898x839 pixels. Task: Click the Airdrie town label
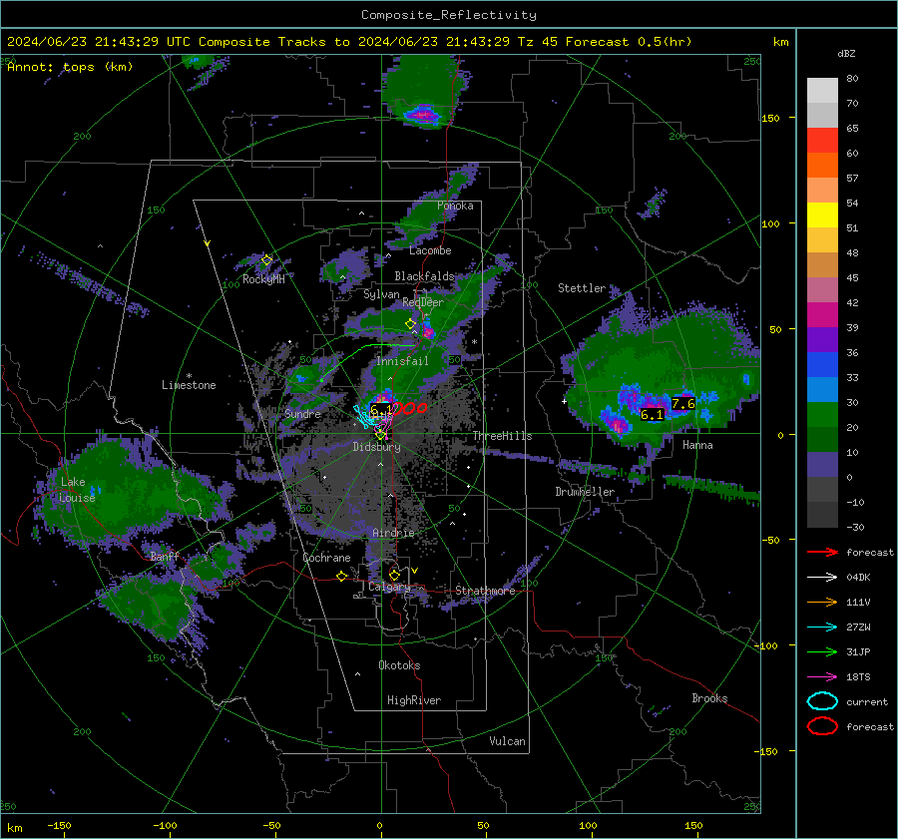coord(393,533)
